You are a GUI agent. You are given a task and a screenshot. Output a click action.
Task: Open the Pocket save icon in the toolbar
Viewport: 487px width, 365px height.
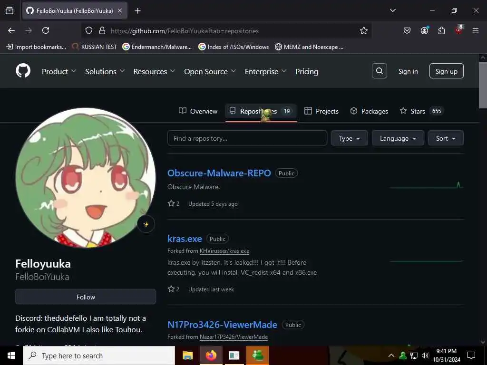coord(407,30)
